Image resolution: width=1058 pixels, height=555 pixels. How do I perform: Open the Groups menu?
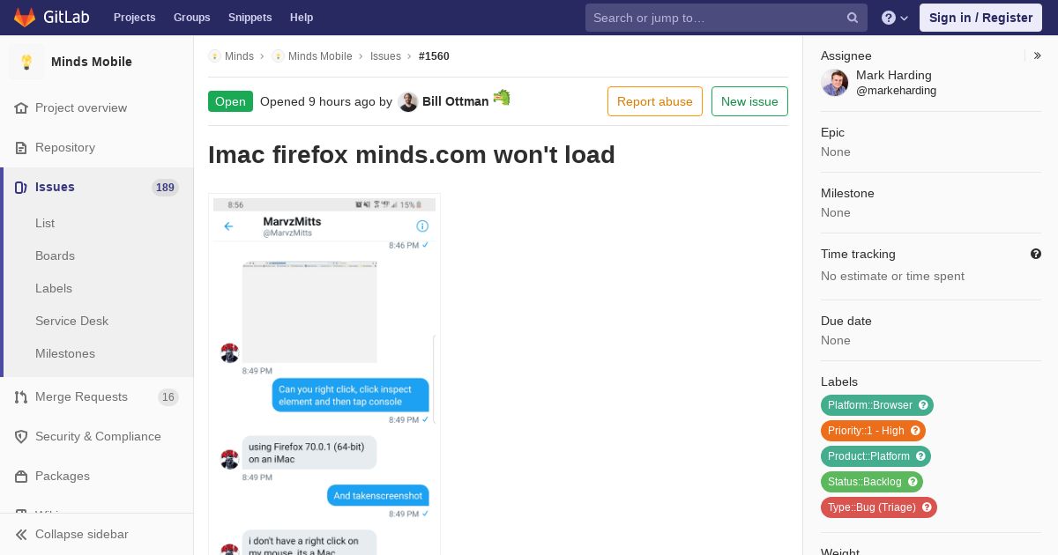191,18
